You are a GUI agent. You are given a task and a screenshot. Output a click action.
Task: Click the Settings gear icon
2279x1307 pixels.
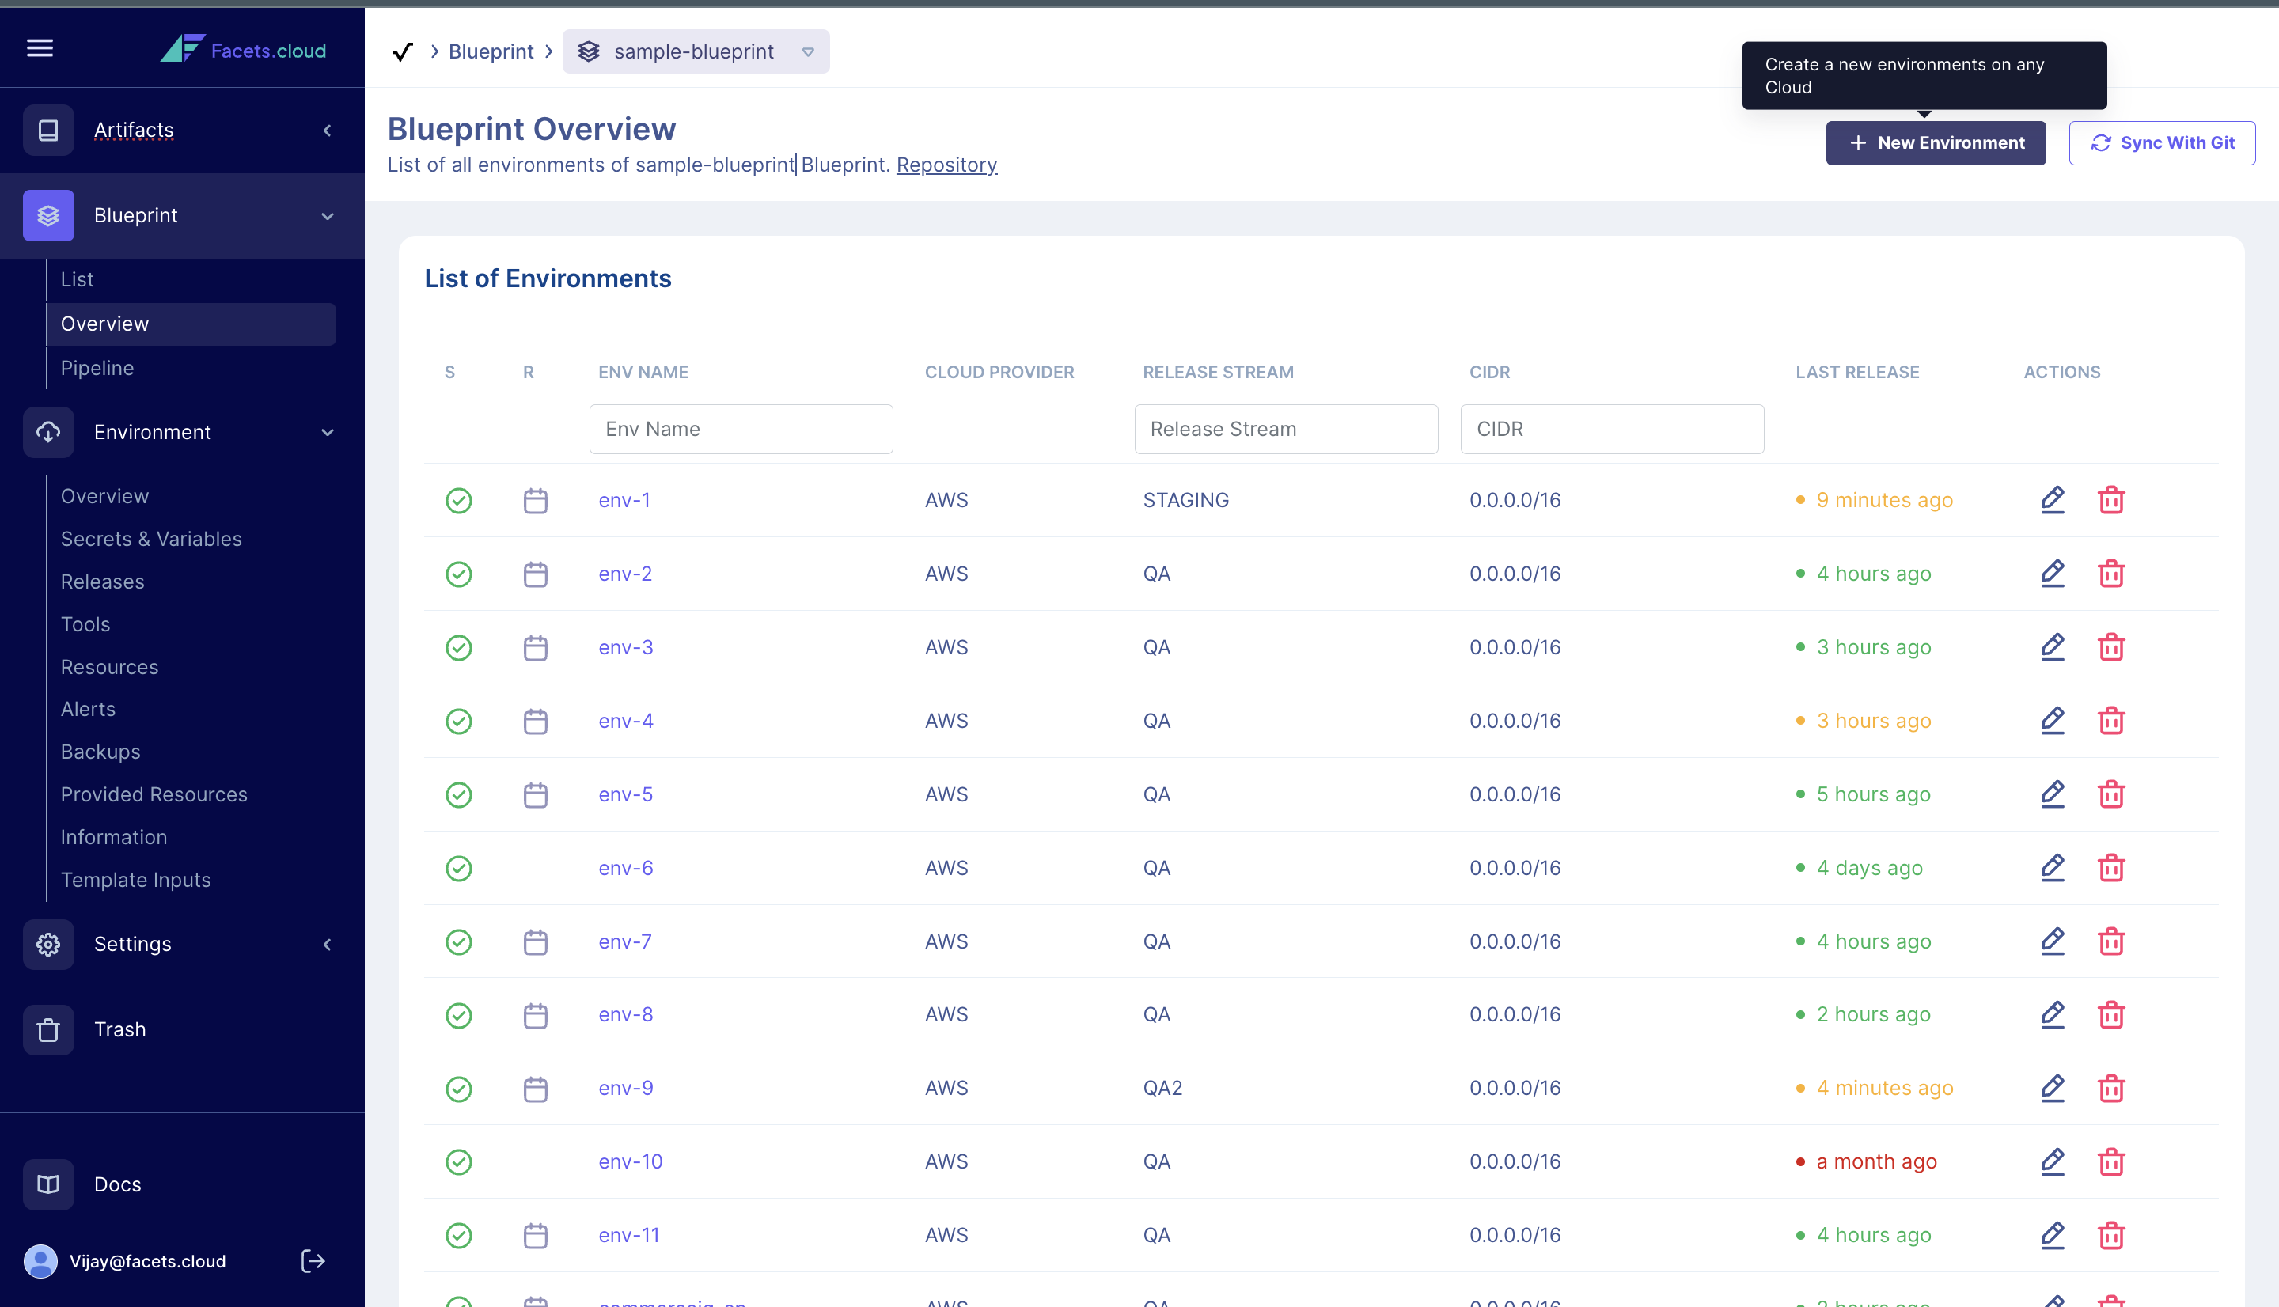pyautogui.click(x=47, y=943)
